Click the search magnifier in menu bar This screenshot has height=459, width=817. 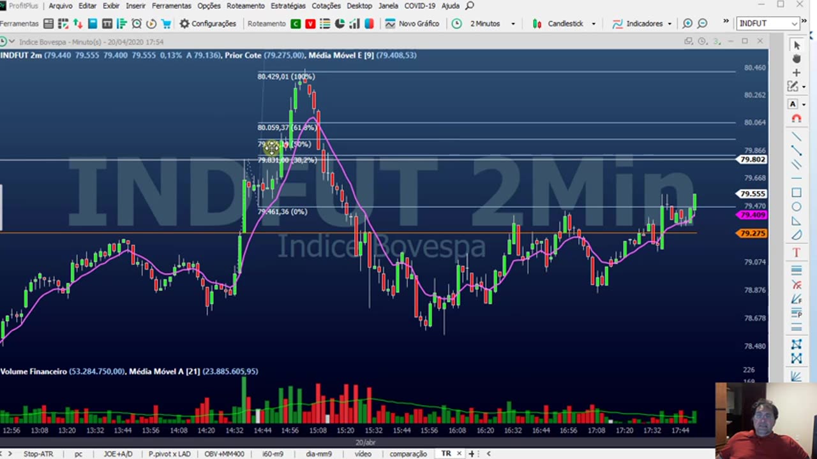[x=470, y=6]
